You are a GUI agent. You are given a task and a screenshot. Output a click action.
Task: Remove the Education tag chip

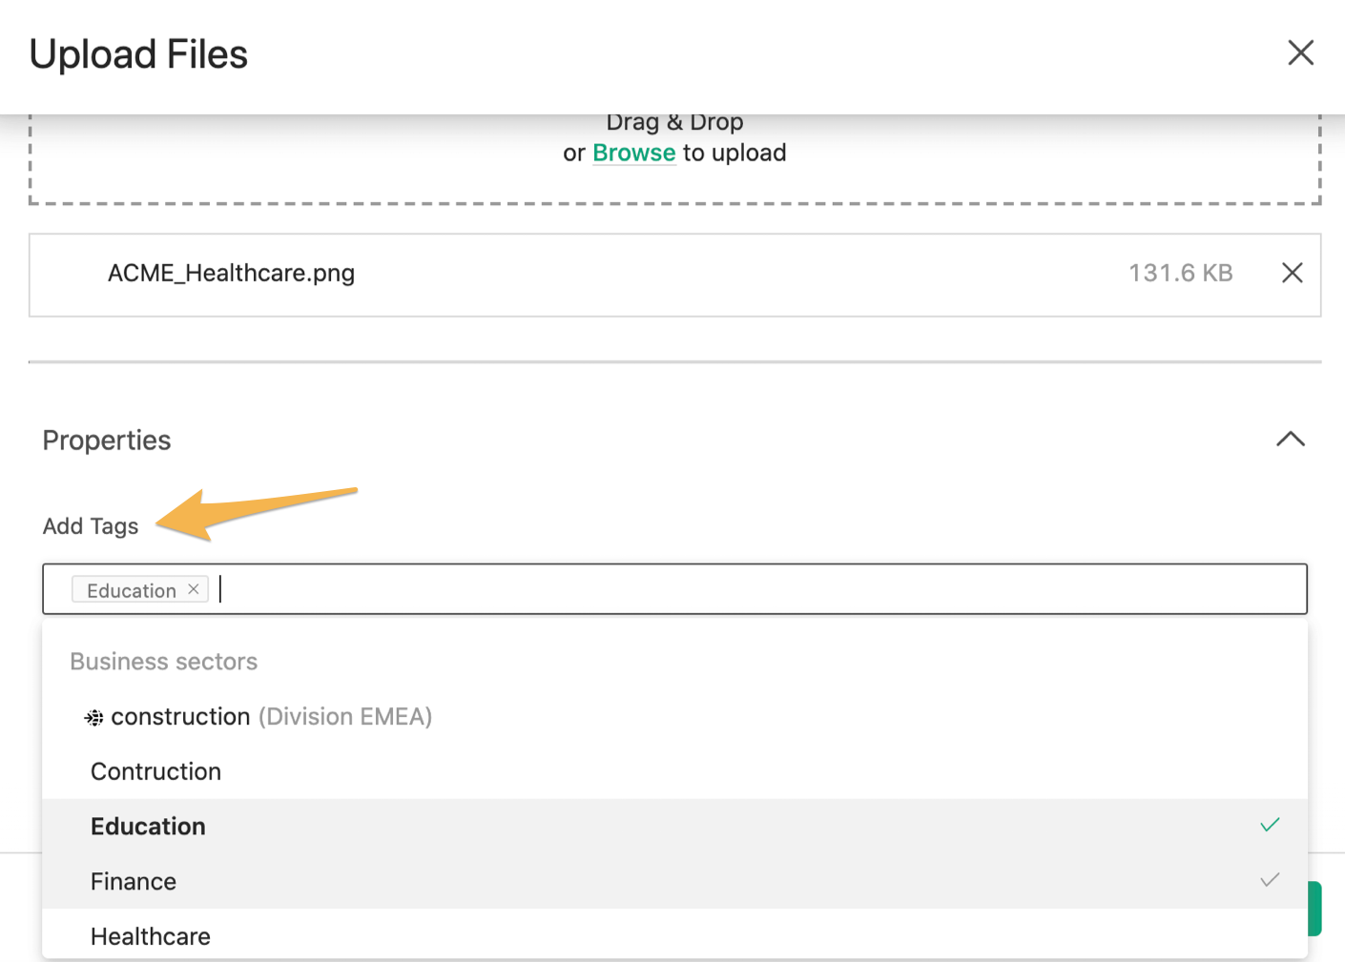[x=194, y=589]
